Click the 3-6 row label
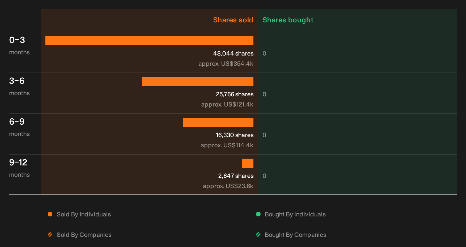This screenshot has height=247, width=466. [17, 81]
